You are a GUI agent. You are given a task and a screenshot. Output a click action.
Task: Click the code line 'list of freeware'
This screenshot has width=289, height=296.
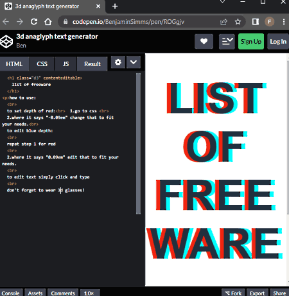pyautogui.click(x=31, y=85)
